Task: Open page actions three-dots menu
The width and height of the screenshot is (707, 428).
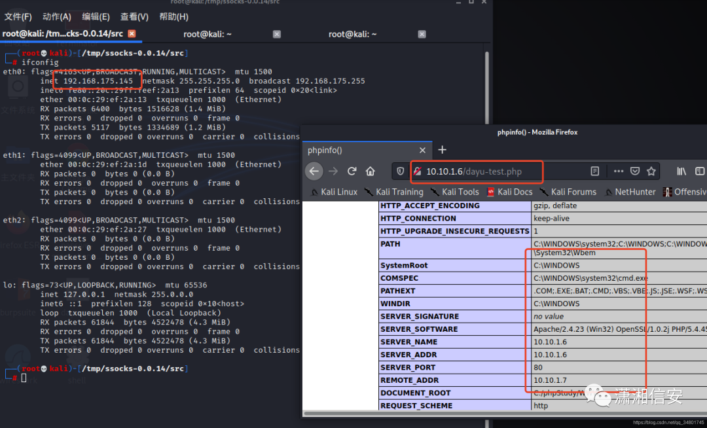Action: tap(619, 171)
